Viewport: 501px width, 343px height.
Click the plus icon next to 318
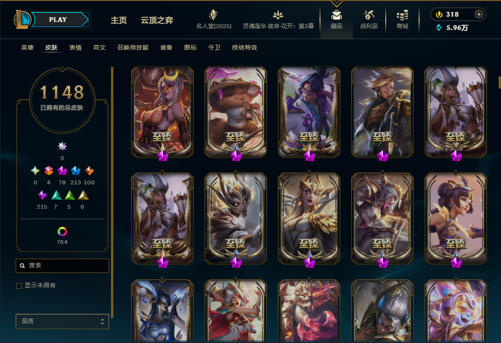479,14
